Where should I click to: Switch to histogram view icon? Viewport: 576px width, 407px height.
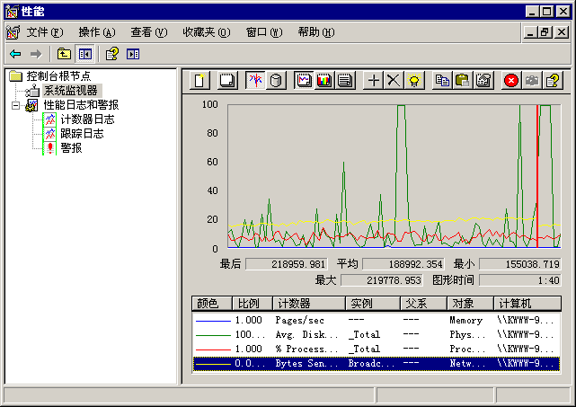point(324,81)
